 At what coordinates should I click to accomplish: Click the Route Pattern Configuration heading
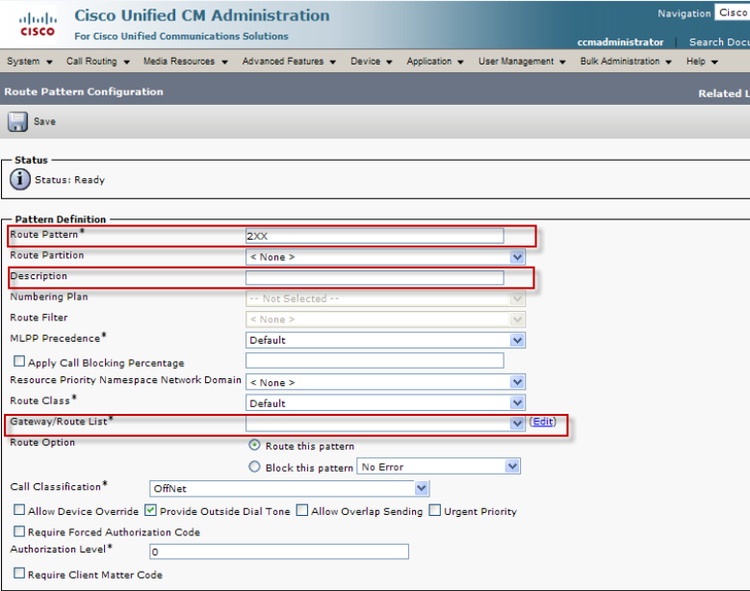coord(84,91)
